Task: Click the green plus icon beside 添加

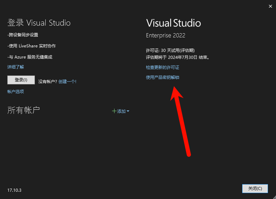Action: pyautogui.click(x=114, y=111)
